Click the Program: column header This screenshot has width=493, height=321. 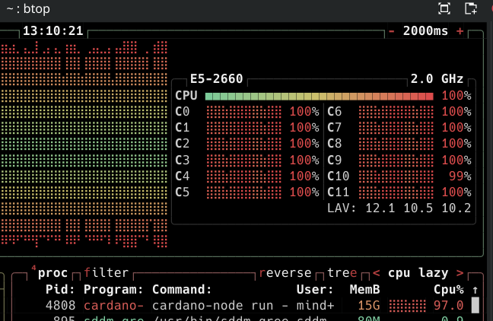[113, 289]
